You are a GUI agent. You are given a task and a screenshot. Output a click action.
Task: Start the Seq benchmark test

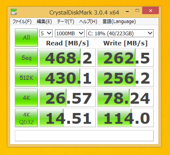click(x=26, y=58)
